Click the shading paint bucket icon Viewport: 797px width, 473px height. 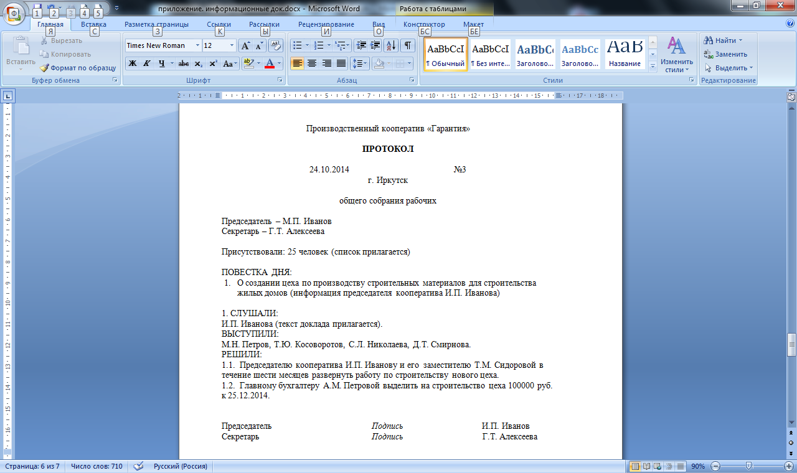[379, 63]
